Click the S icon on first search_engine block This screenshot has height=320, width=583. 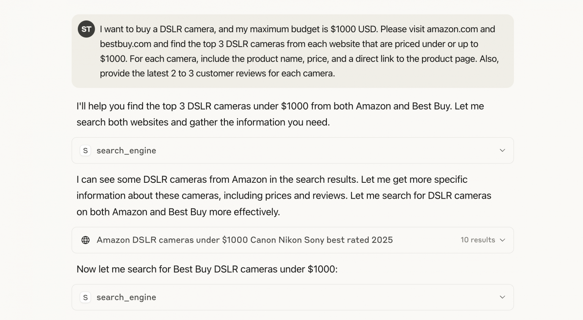tap(85, 151)
